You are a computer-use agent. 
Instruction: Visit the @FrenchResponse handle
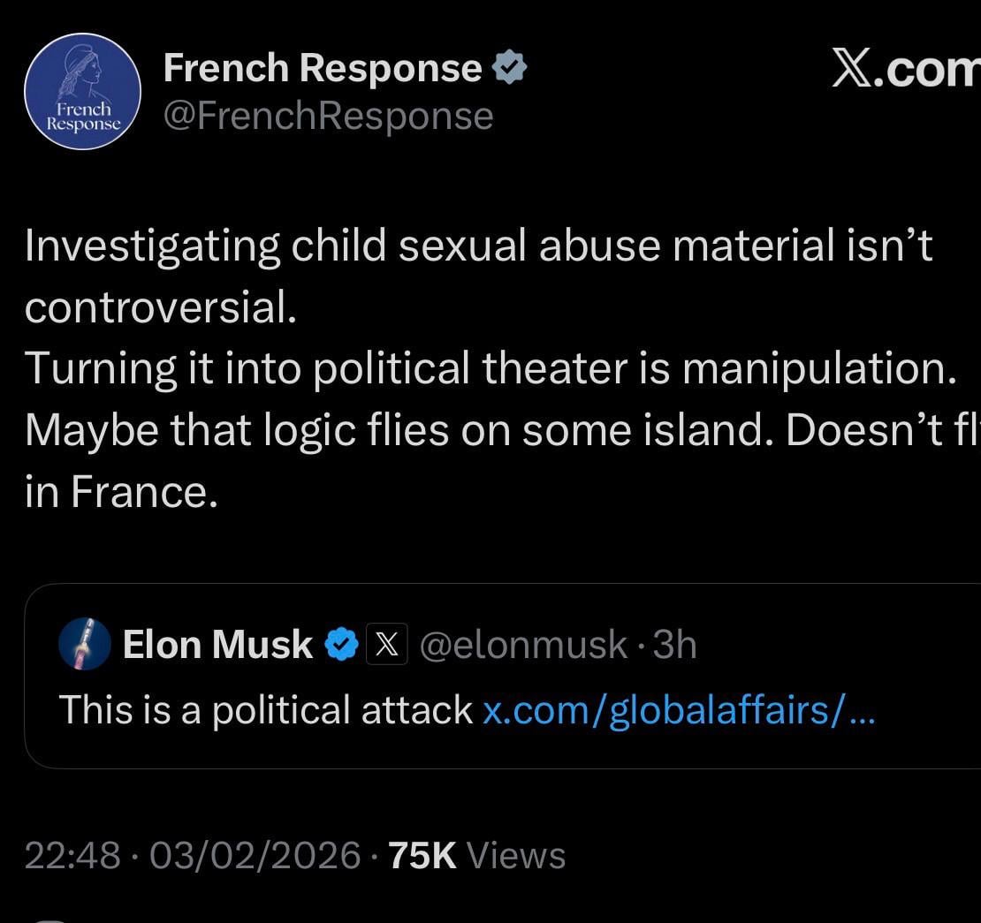tap(328, 116)
